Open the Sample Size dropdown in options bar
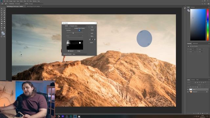This screenshot has height=118, width=210. pos(19,4)
